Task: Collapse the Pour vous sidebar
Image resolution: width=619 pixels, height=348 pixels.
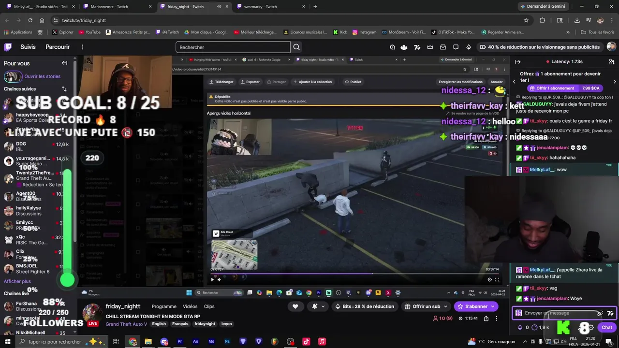Action: click(64, 63)
